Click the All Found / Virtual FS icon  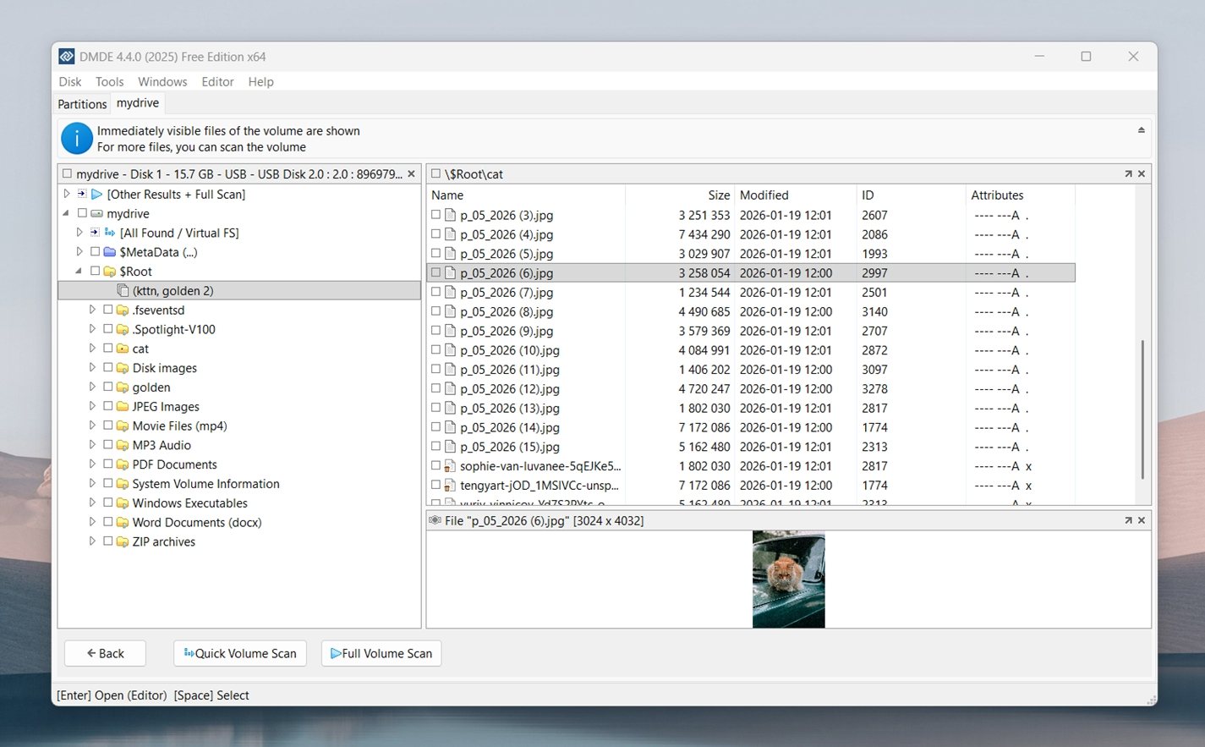pyautogui.click(x=110, y=233)
